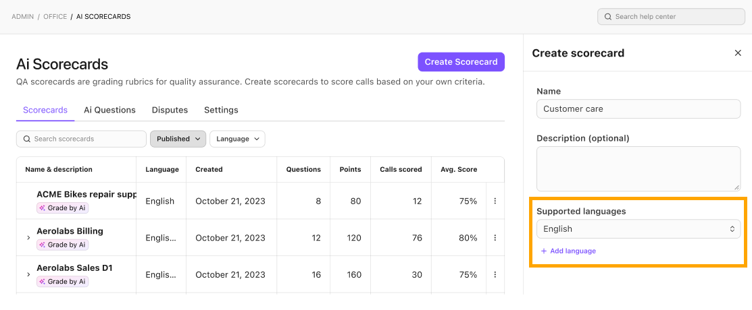Expand the Aerolabs Billing row

click(28, 238)
